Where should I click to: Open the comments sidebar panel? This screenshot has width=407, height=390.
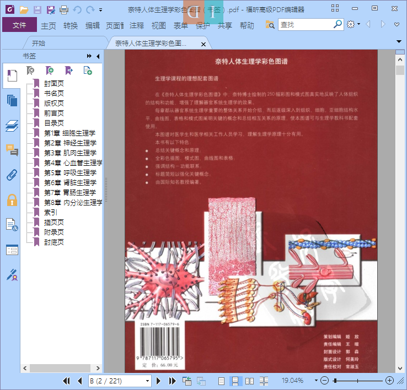pyautogui.click(x=12, y=150)
